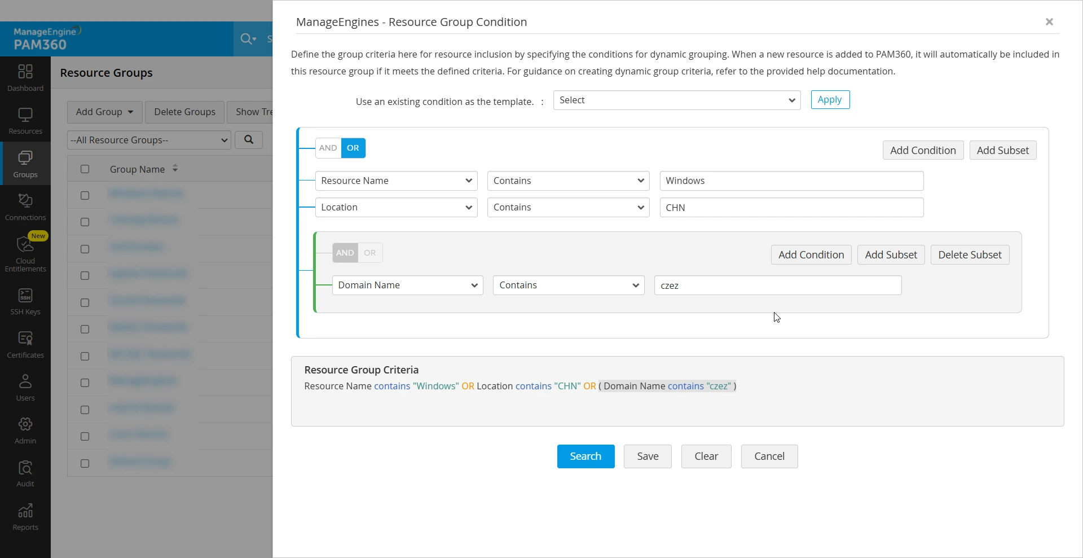Open the All Resource Groups filter dropdown
The height and width of the screenshot is (558, 1083).
[x=148, y=140]
